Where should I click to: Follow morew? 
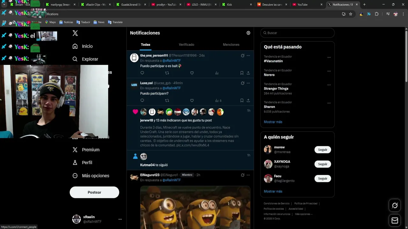coord(323,149)
